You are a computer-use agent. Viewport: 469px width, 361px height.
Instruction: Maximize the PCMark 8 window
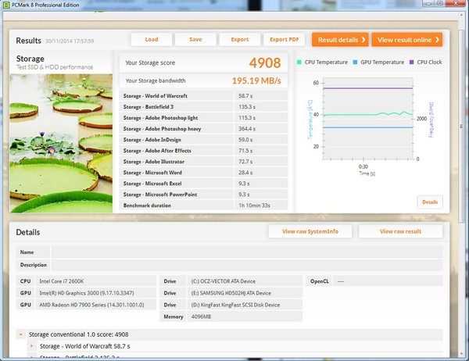point(440,3)
